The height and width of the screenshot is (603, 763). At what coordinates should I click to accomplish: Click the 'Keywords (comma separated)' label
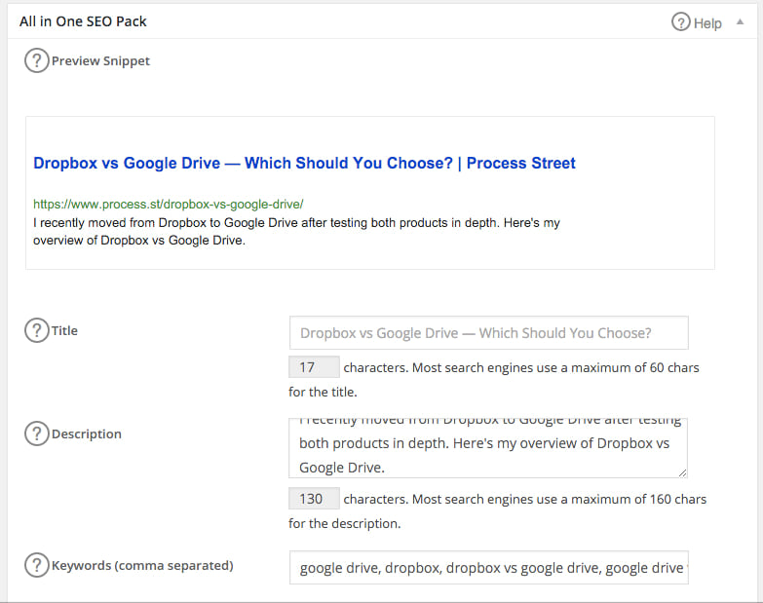click(x=142, y=566)
